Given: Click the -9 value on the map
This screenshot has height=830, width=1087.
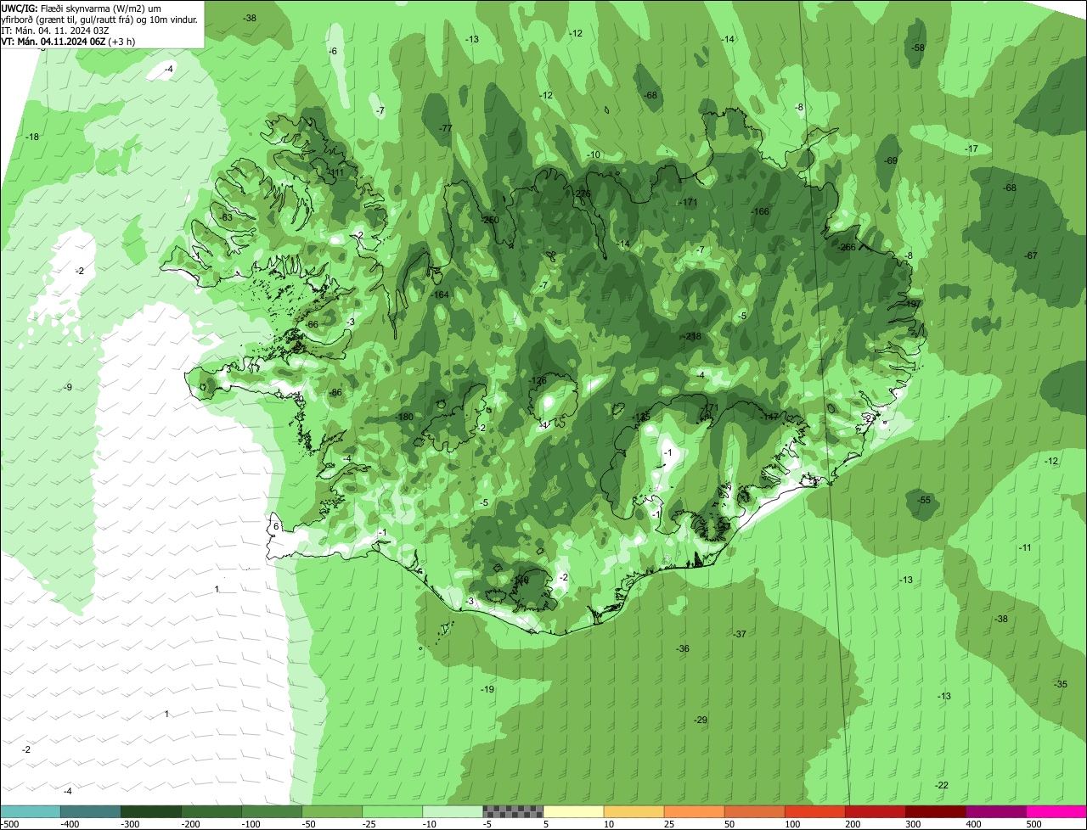Looking at the screenshot, I should [68, 388].
